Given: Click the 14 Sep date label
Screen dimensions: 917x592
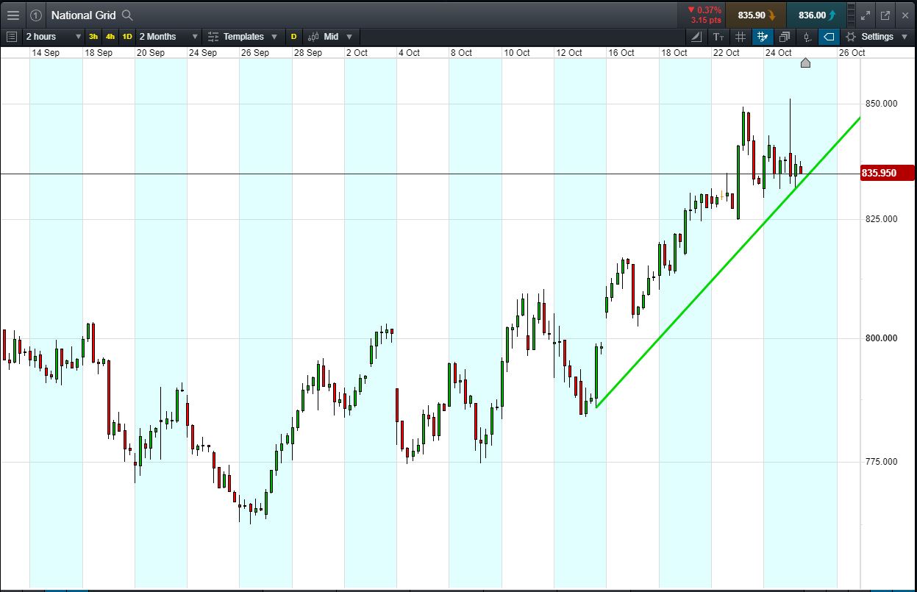Looking at the screenshot, I should (x=46, y=53).
